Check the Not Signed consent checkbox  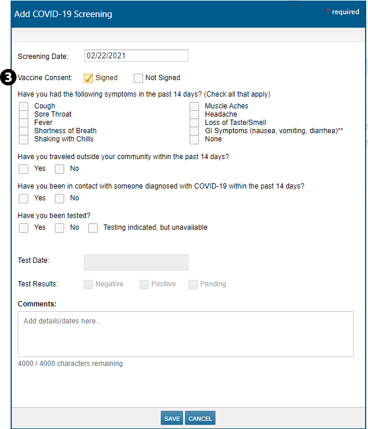(x=138, y=78)
